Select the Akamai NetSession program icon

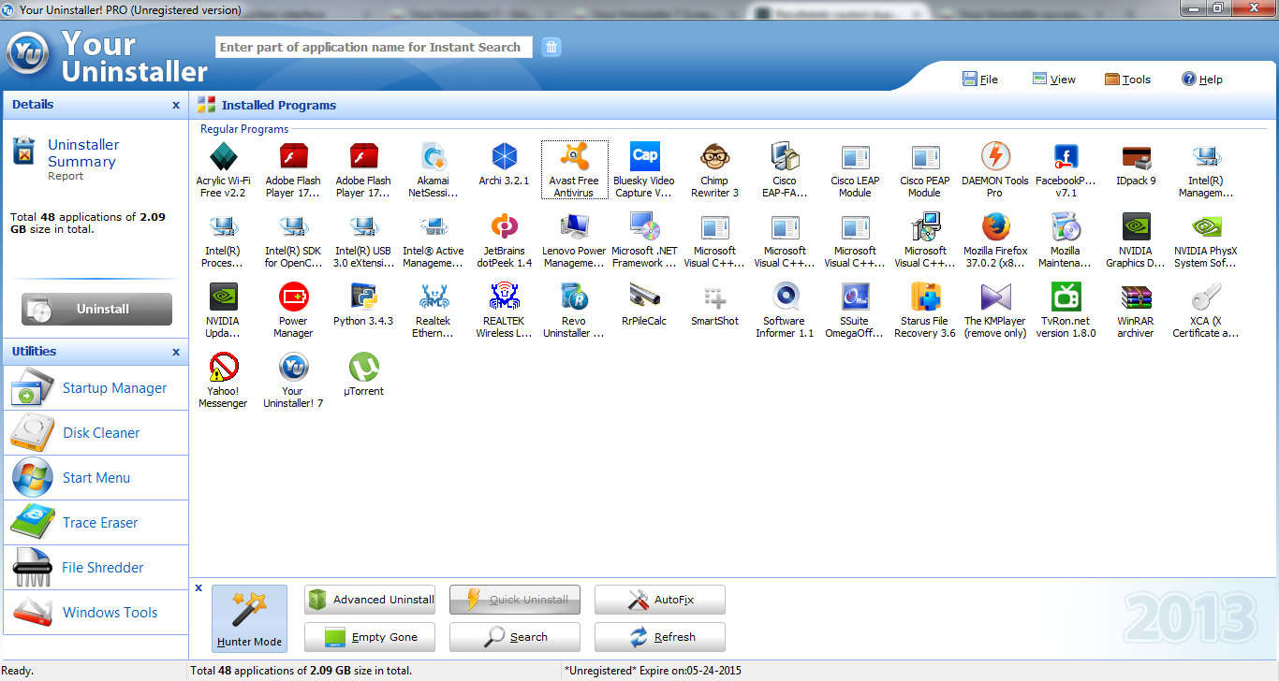pos(434,155)
